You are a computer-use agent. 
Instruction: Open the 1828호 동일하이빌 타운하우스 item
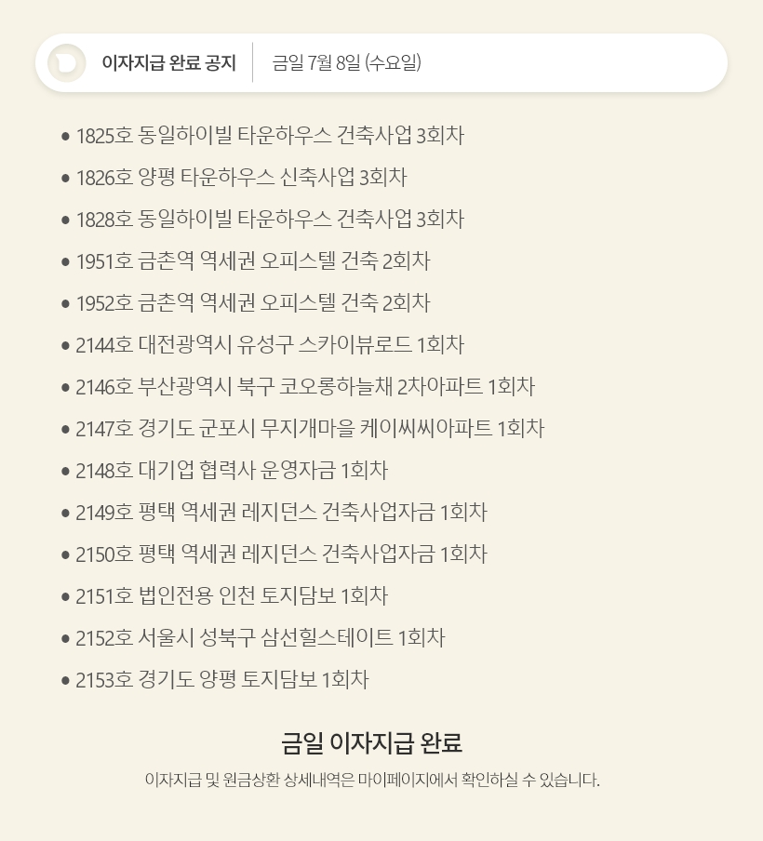pyautogui.click(x=270, y=220)
